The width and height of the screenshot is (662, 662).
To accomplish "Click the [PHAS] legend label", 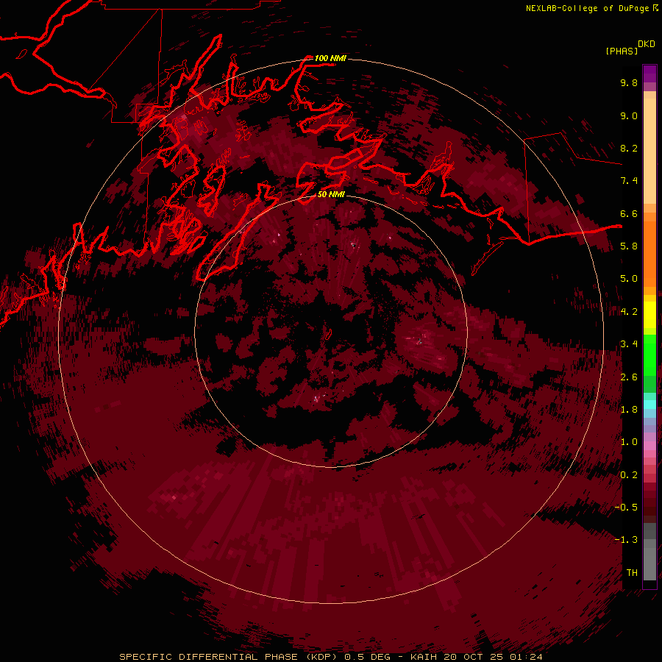I will tap(622, 51).
